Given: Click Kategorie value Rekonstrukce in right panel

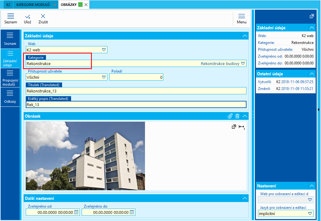Looking at the screenshot, I should (302, 43).
